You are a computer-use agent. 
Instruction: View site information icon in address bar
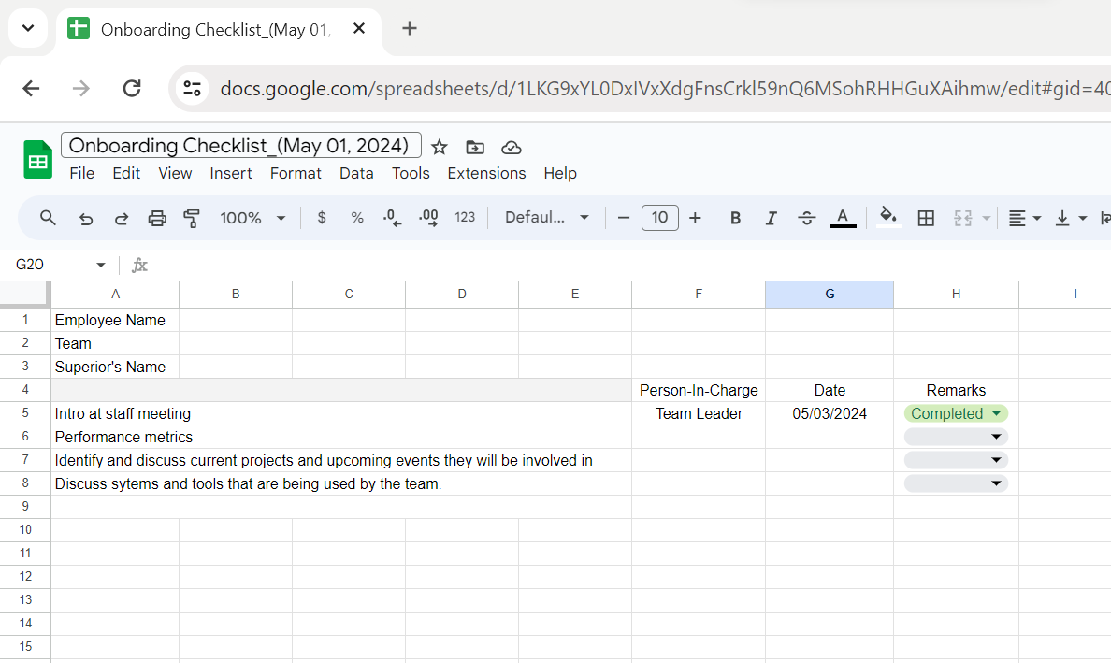(x=192, y=89)
